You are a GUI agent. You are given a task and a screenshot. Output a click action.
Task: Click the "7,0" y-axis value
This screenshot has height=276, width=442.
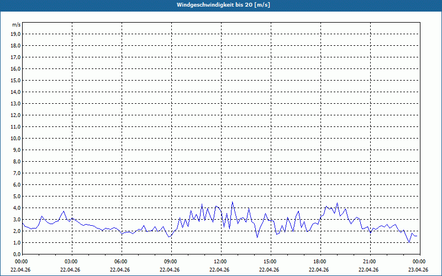(x=17, y=173)
